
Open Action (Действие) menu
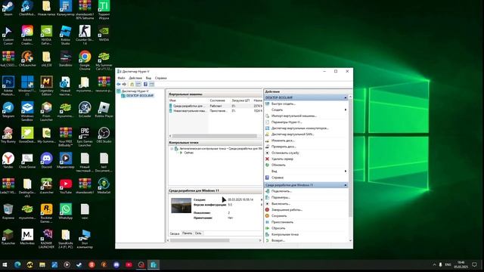(135, 78)
